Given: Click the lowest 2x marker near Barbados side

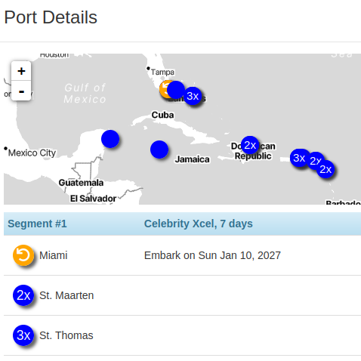Looking at the screenshot, I should tap(326, 169).
